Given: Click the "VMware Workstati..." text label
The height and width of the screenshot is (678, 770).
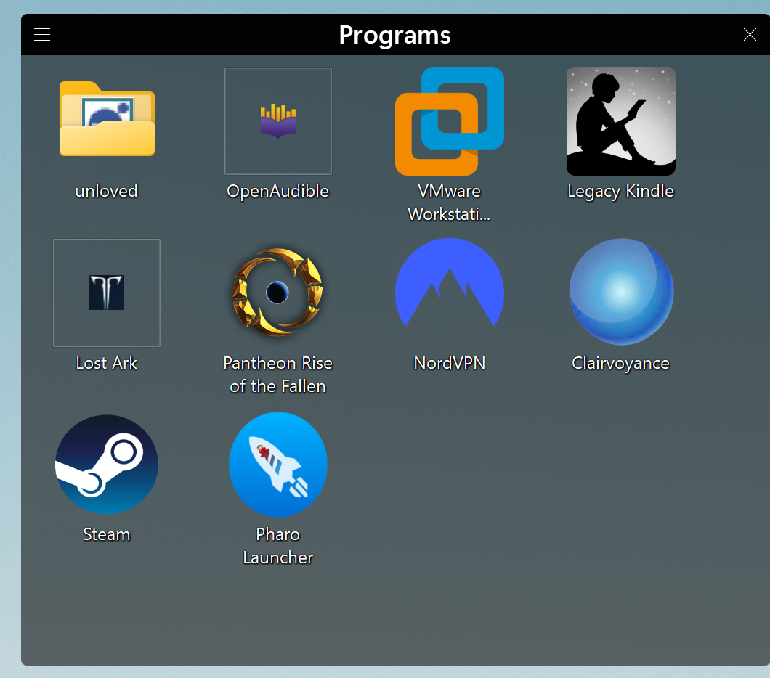Looking at the screenshot, I should click(450, 203).
